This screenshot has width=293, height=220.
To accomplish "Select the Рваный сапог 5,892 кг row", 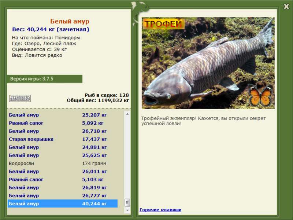I will 63,123.
